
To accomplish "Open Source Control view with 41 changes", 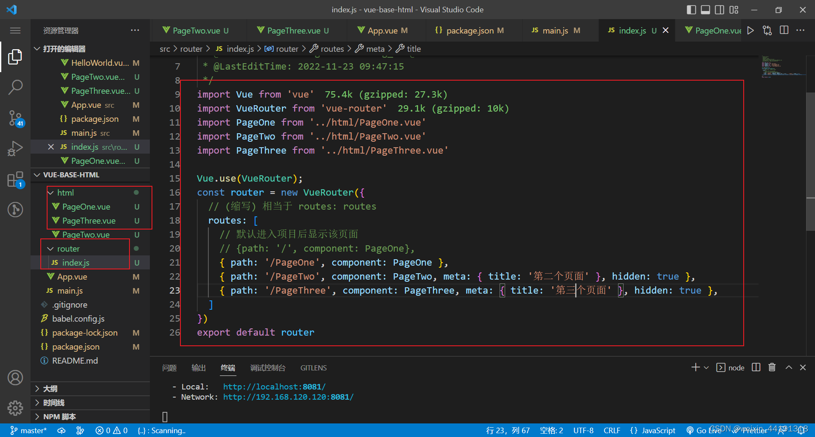I will point(16,118).
